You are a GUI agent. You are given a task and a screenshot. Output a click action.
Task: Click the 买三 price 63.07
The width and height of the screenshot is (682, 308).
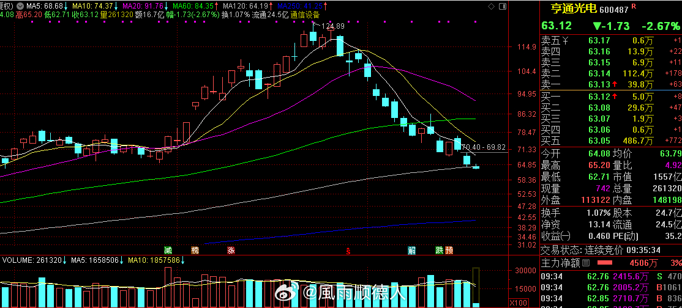coord(599,119)
